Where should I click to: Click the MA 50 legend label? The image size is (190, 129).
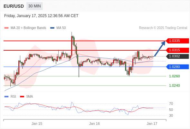click(x=61, y=28)
